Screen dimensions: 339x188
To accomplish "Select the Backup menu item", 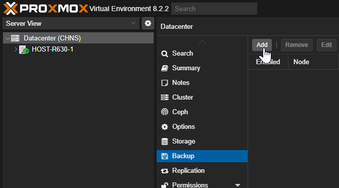I will click(x=202, y=156).
